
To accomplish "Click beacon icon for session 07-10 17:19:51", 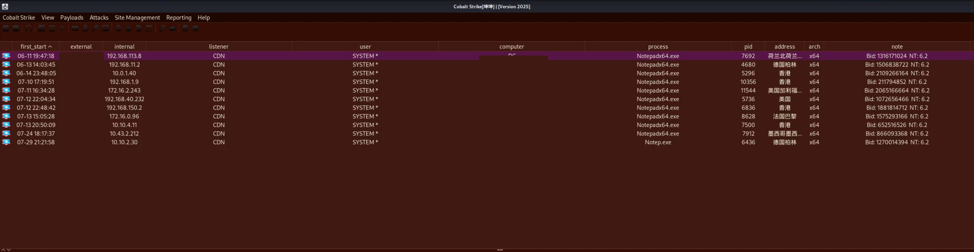I will (6, 82).
